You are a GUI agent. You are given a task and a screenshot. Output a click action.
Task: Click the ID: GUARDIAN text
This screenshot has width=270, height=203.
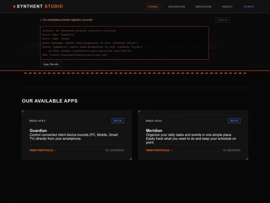[x=114, y=150]
